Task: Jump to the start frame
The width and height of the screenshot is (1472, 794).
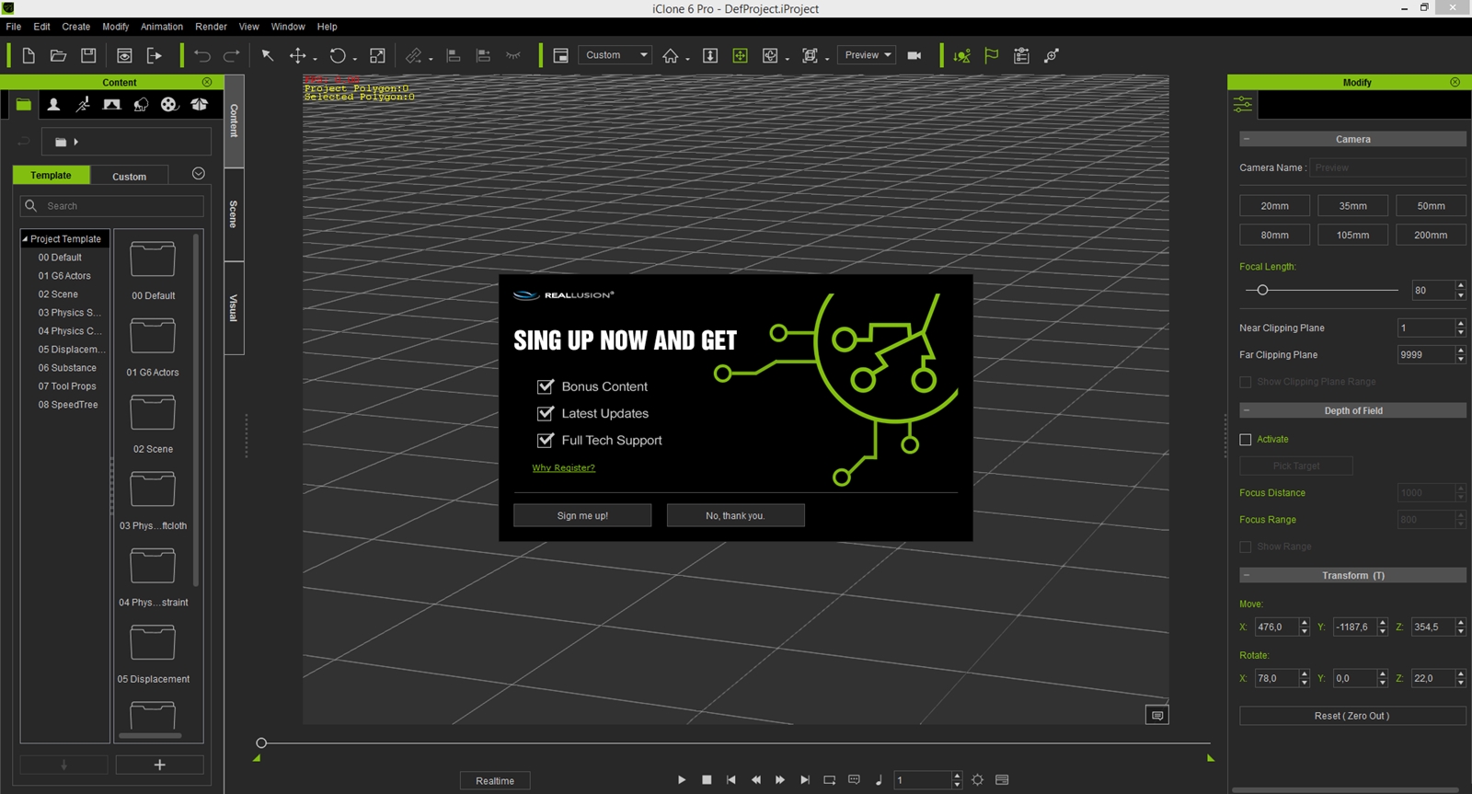Action: [x=731, y=779]
